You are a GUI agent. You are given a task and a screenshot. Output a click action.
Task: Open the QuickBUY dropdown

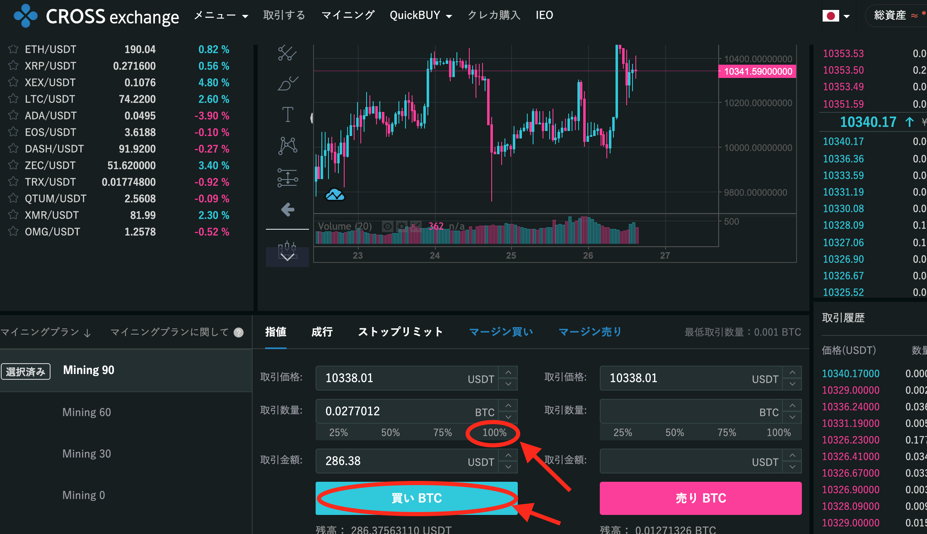point(421,16)
